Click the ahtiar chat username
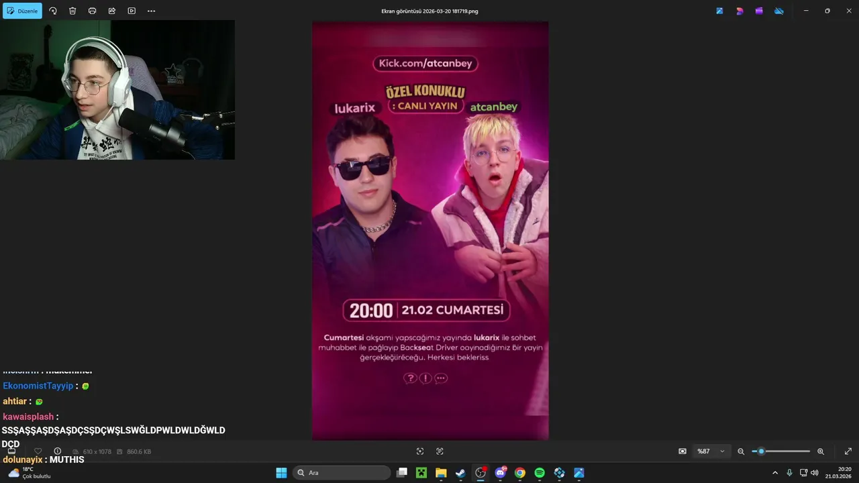The width and height of the screenshot is (859, 483). pyautogui.click(x=15, y=401)
